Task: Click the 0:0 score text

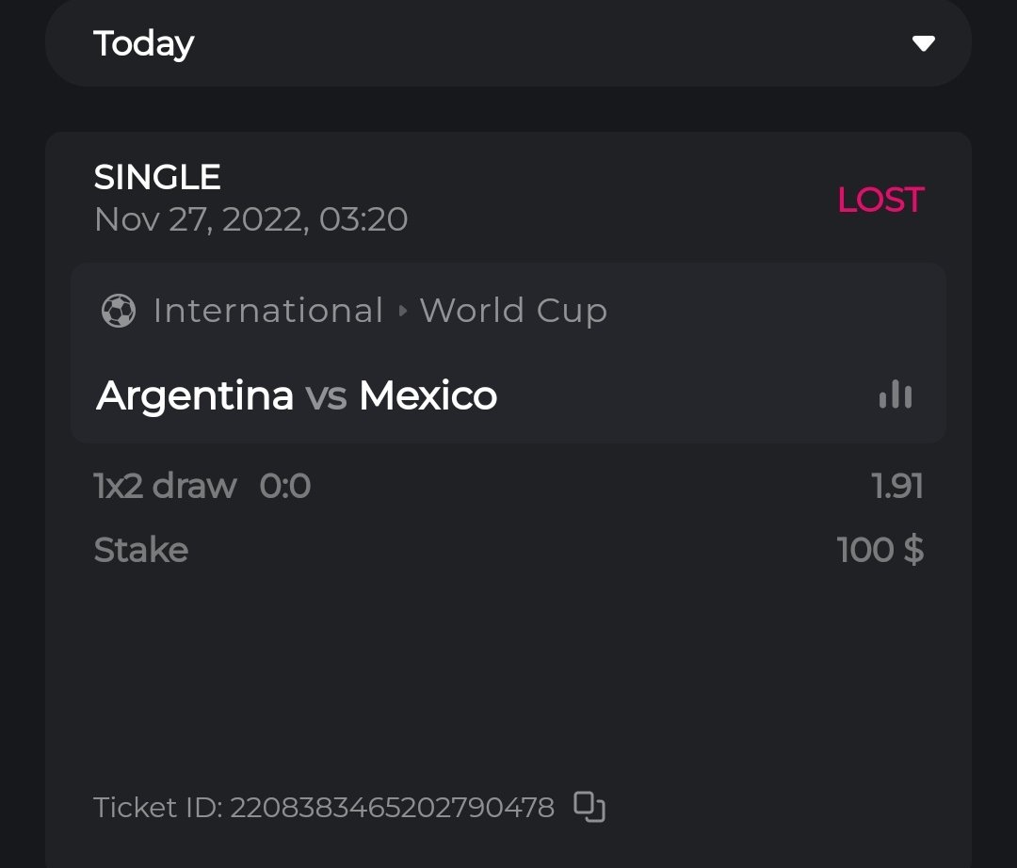Action: 285,487
